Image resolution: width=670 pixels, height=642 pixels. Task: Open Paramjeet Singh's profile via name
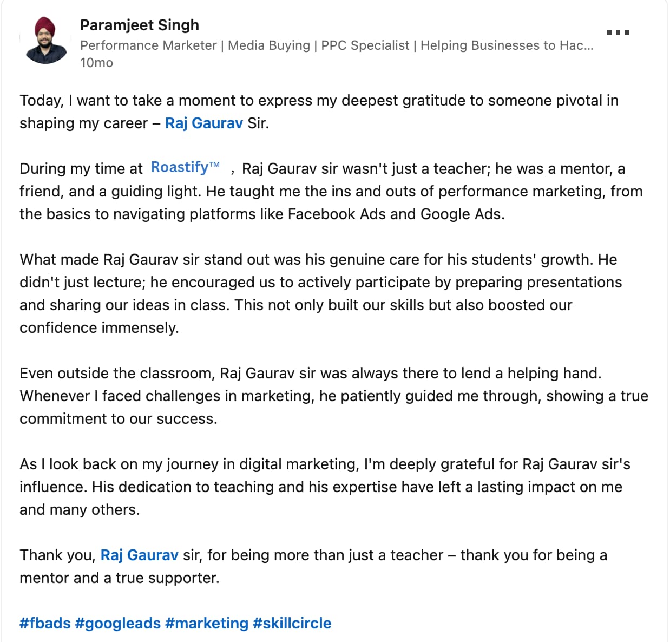pyautogui.click(x=139, y=25)
